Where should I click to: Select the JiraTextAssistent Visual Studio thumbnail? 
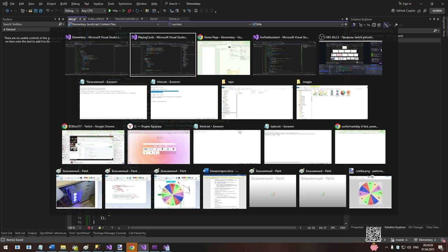point(284,55)
